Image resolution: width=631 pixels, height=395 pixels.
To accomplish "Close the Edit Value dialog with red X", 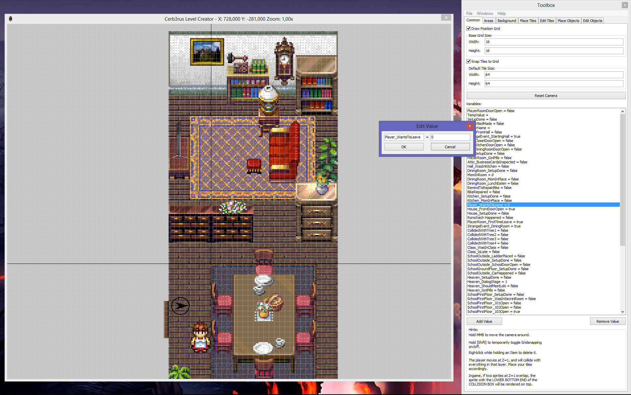I will click(470, 126).
